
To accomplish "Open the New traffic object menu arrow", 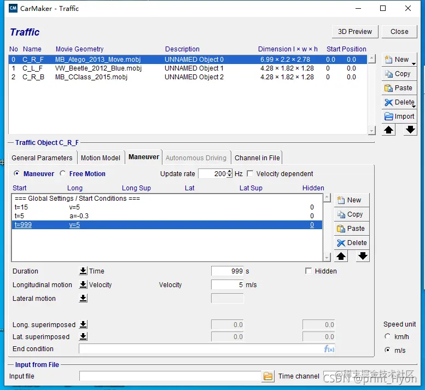I will pyautogui.click(x=414, y=63).
